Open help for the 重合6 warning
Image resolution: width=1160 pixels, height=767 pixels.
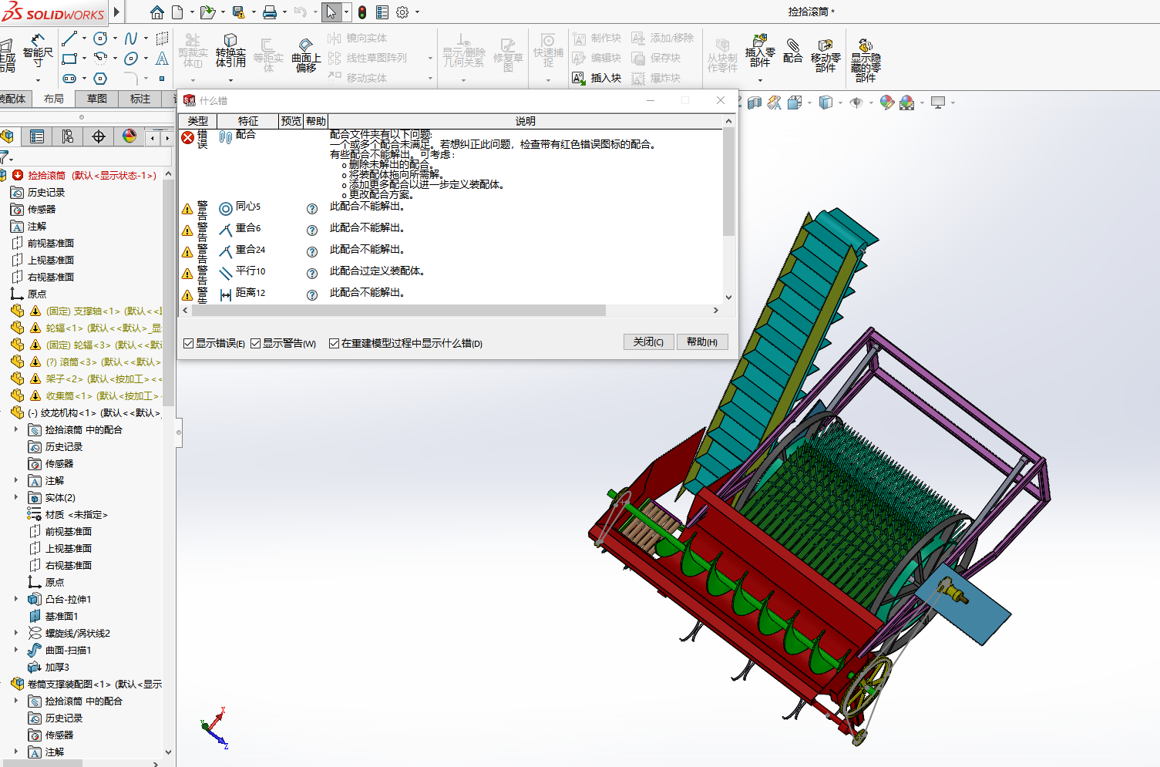tap(312, 230)
